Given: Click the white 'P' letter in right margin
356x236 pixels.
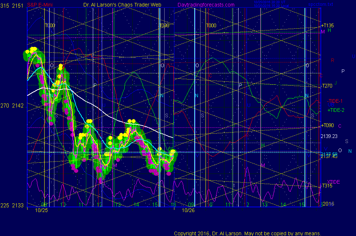Looking at the screenshot, I should pyautogui.click(x=343, y=71).
